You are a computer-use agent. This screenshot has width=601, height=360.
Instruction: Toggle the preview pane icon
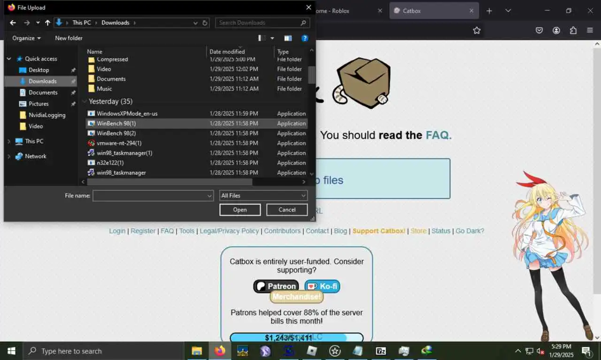click(x=288, y=38)
